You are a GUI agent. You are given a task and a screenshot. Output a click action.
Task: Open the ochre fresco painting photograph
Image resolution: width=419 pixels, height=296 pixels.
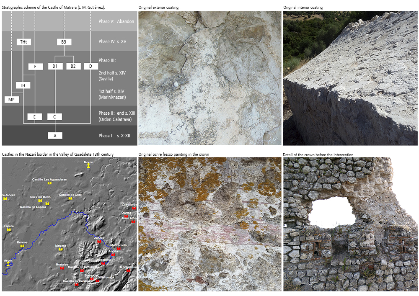pos(210,224)
